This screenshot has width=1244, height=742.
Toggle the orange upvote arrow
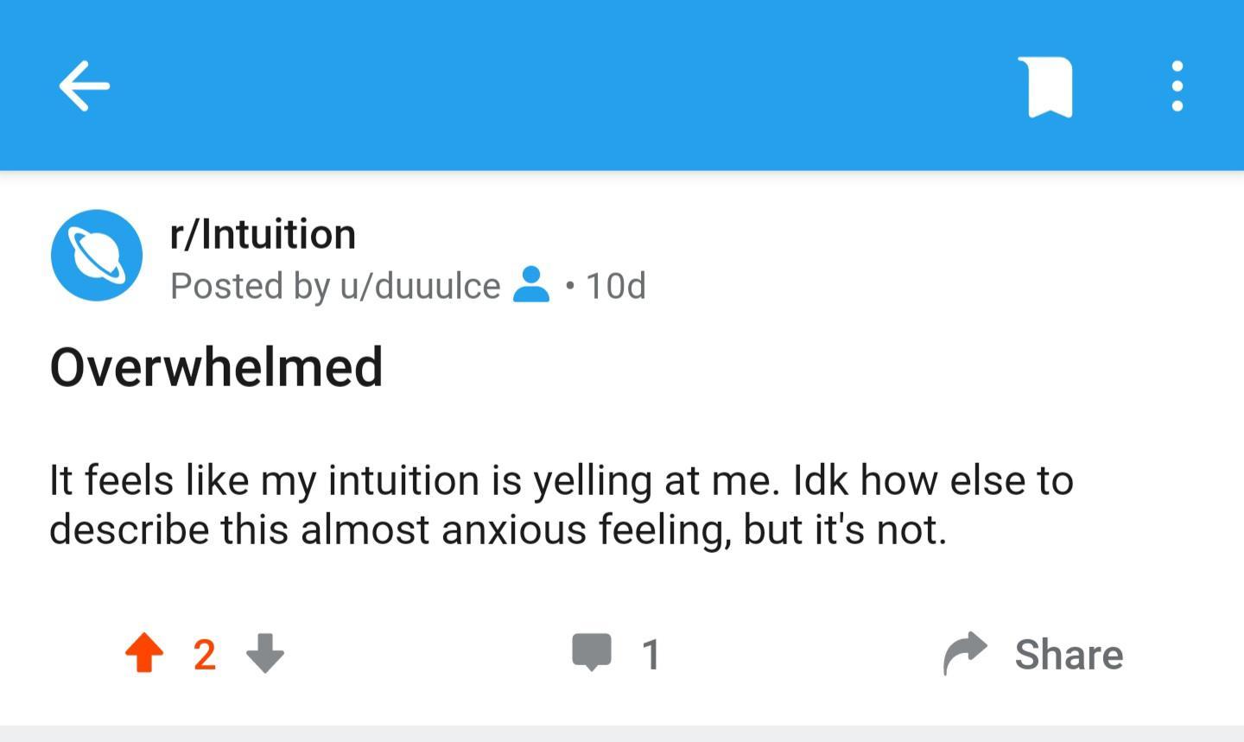click(x=144, y=653)
